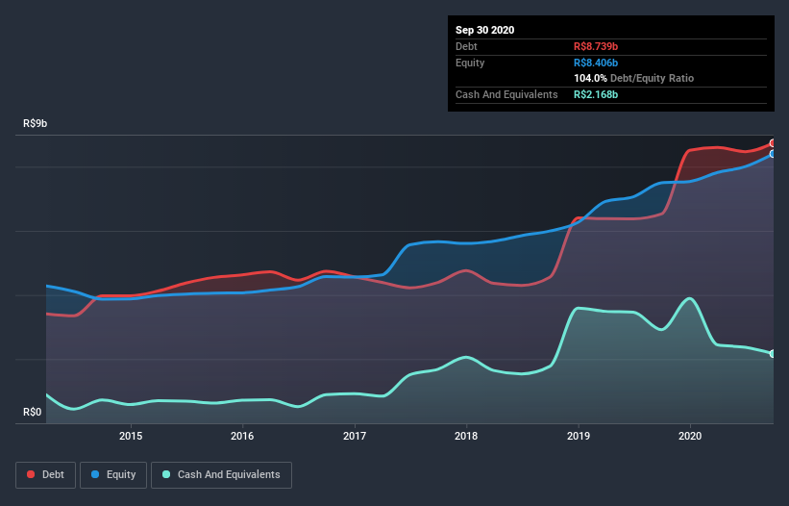Click the 2018 x-axis label
The width and height of the screenshot is (789, 506).
coord(466,436)
